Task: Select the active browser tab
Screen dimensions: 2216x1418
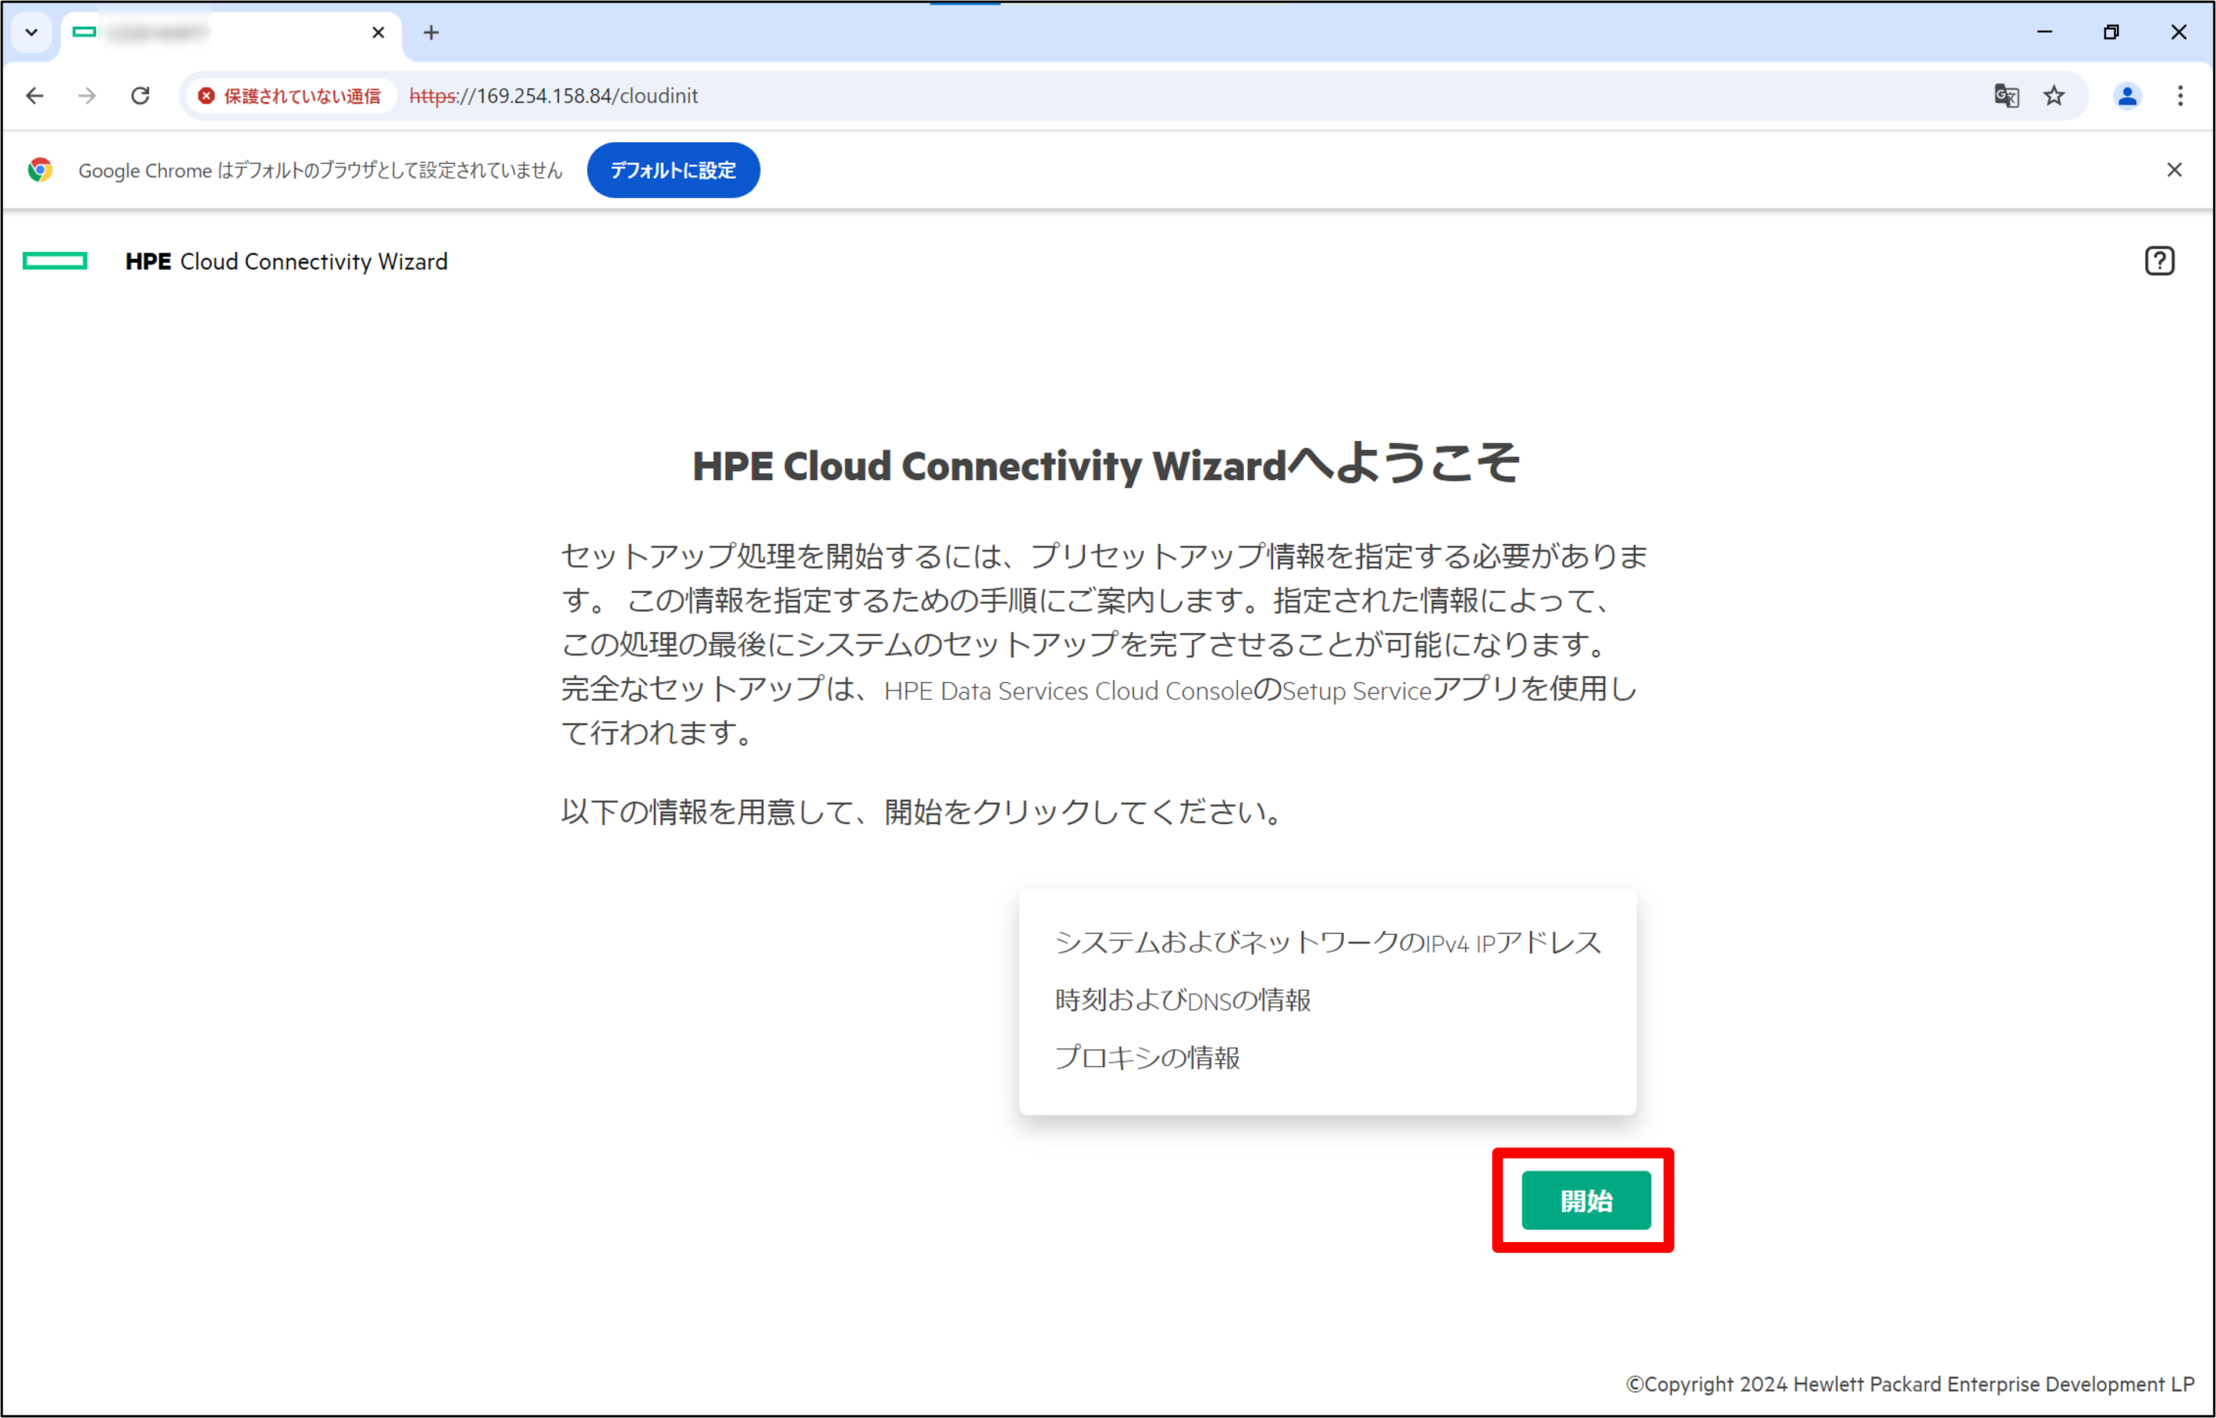Action: (231, 34)
